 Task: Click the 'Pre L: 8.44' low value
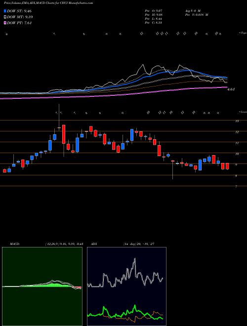coord(154,19)
